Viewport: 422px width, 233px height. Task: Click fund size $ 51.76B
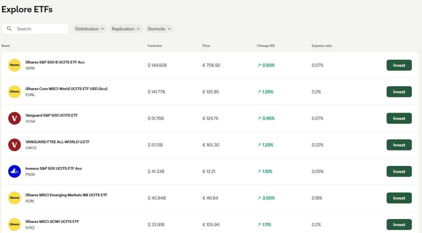click(x=155, y=118)
